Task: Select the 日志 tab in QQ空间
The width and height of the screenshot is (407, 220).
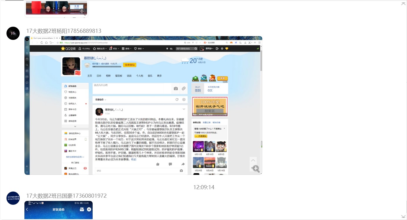Action: [x=99, y=76]
